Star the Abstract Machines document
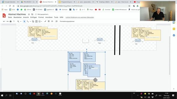 pos(29,14)
